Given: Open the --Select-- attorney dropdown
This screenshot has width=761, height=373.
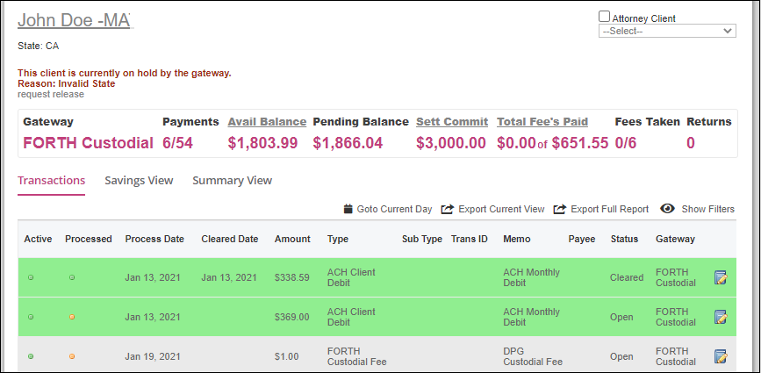Looking at the screenshot, I should (x=667, y=31).
